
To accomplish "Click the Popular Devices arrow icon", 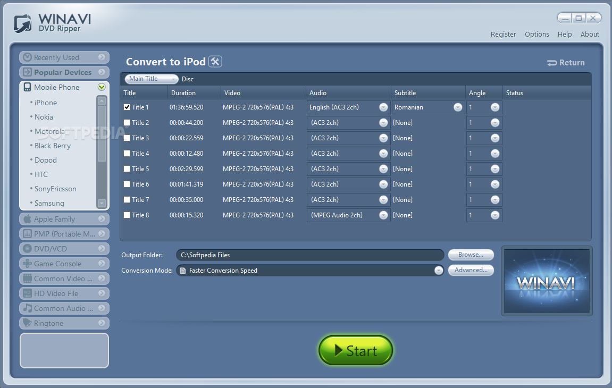I will tap(27, 72).
